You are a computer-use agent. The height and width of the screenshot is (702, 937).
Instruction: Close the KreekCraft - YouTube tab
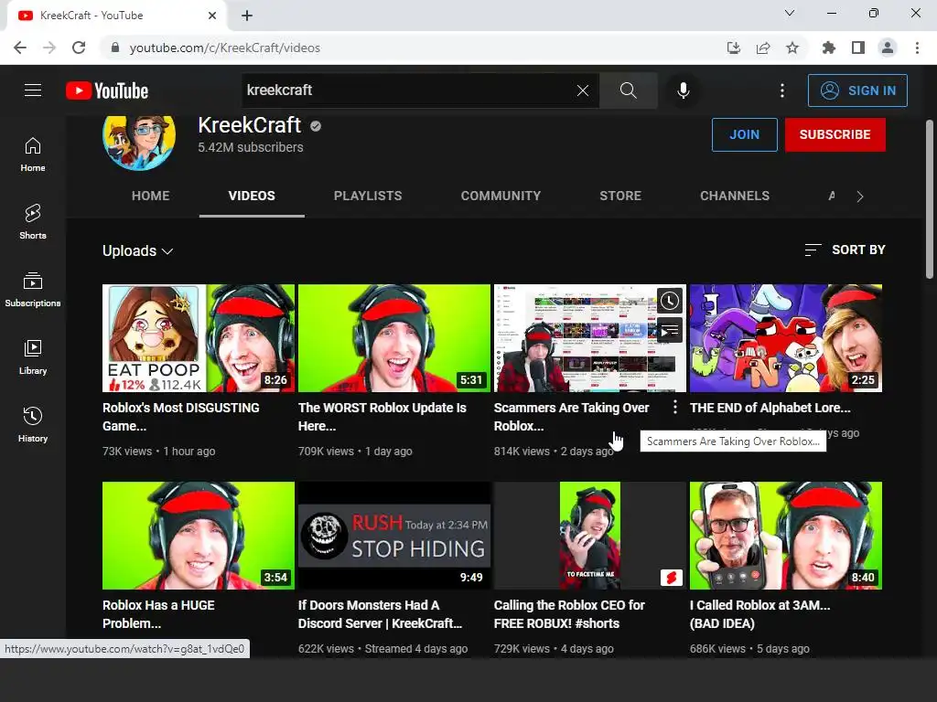coord(212,16)
